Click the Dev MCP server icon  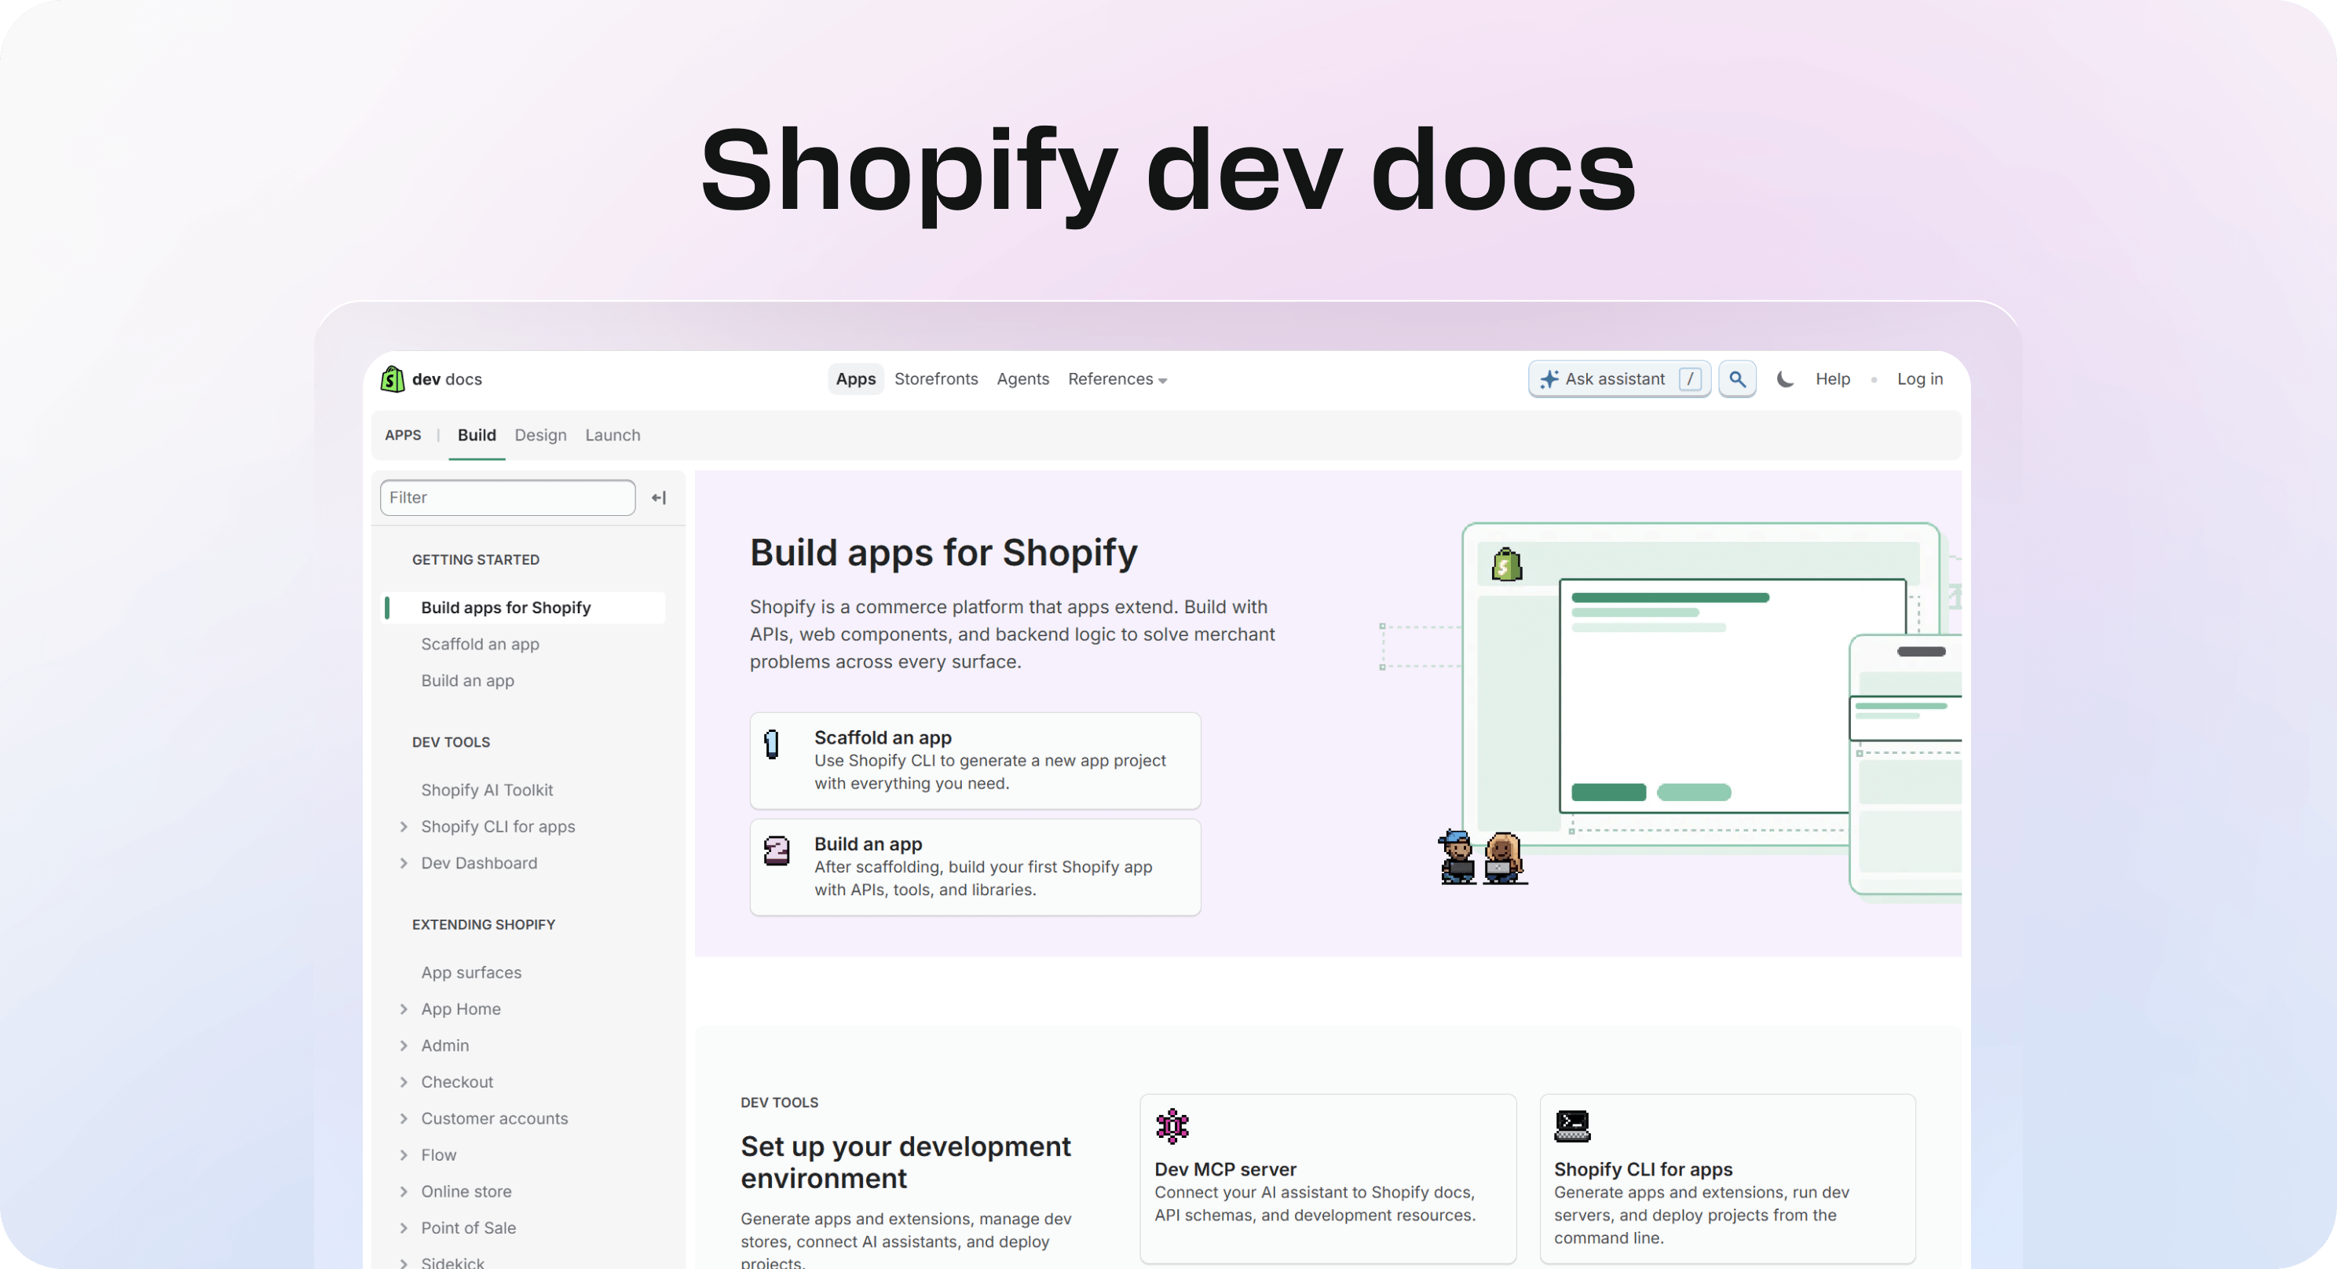[1172, 1125]
